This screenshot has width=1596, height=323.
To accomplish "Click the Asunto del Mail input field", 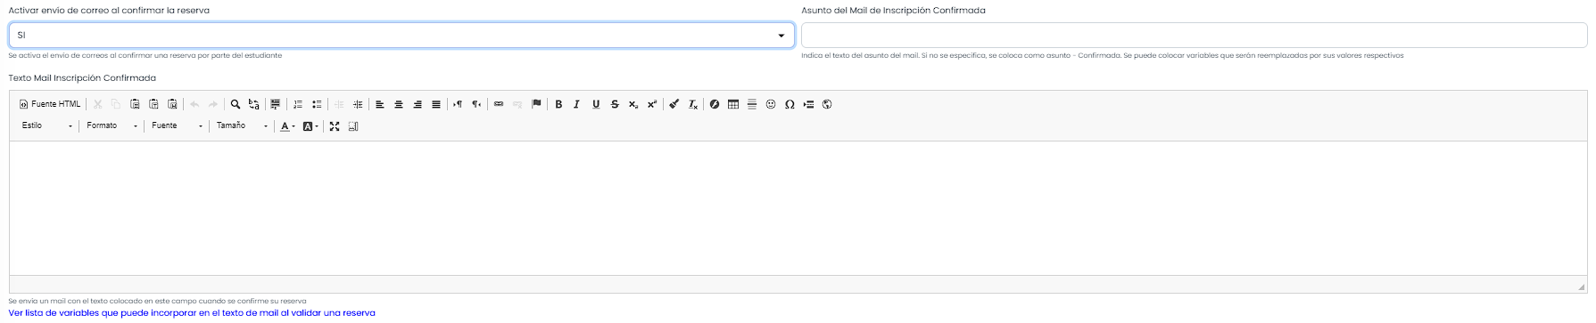I will (1194, 35).
